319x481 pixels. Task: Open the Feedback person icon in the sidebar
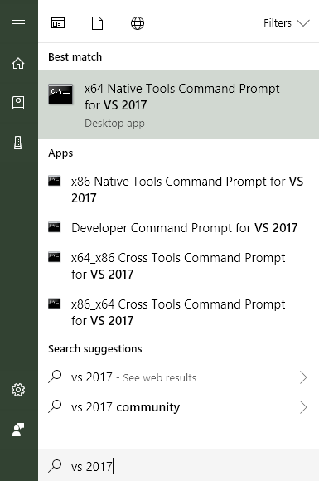18,430
